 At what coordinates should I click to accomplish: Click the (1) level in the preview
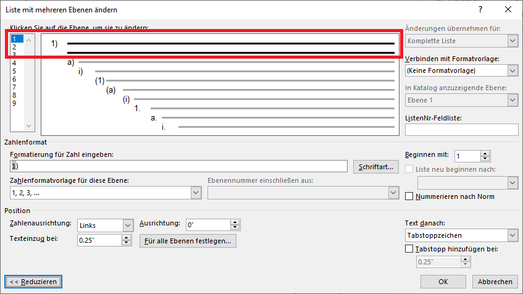(x=100, y=80)
